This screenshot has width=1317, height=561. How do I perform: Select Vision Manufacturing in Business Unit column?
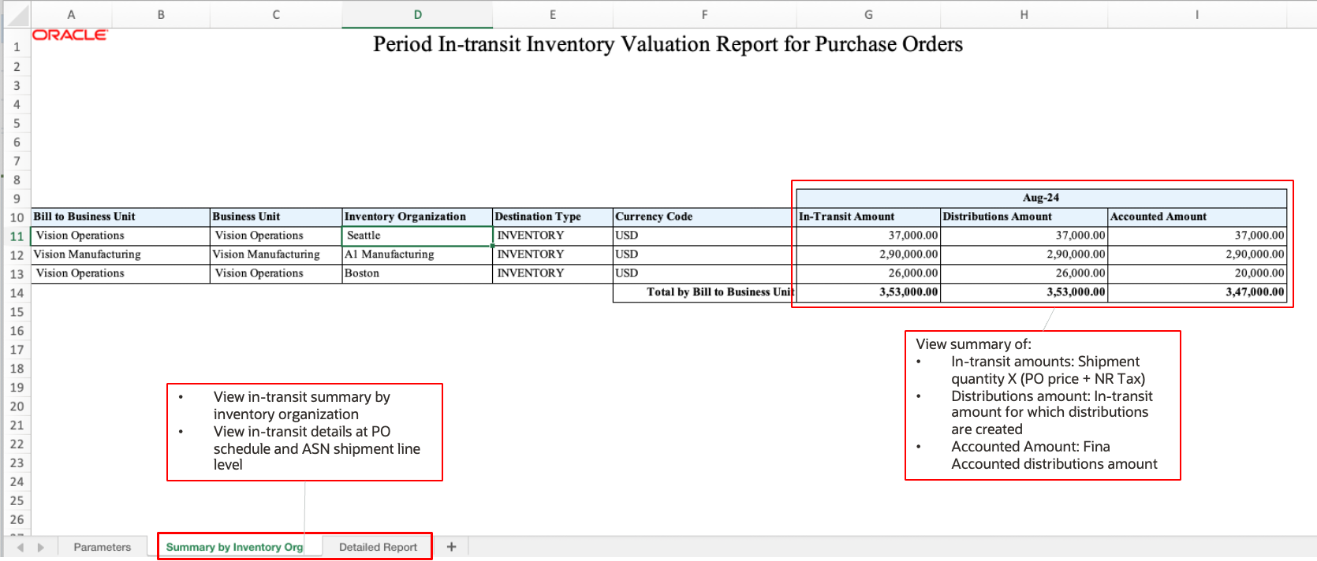(x=276, y=254)
